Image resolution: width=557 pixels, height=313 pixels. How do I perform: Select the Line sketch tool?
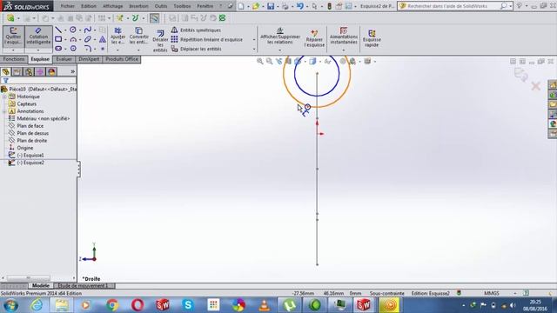pyautogui.click(x=58, y=30)
